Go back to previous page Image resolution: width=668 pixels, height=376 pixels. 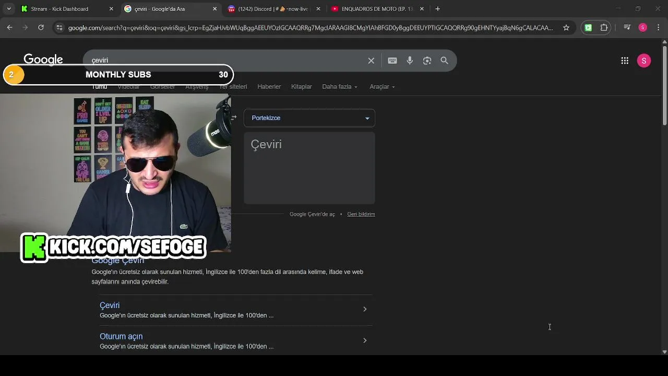pyautogui.click(x=9, y=28)
